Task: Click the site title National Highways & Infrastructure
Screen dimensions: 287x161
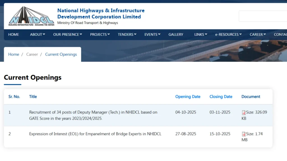Action: pos(101,13)
